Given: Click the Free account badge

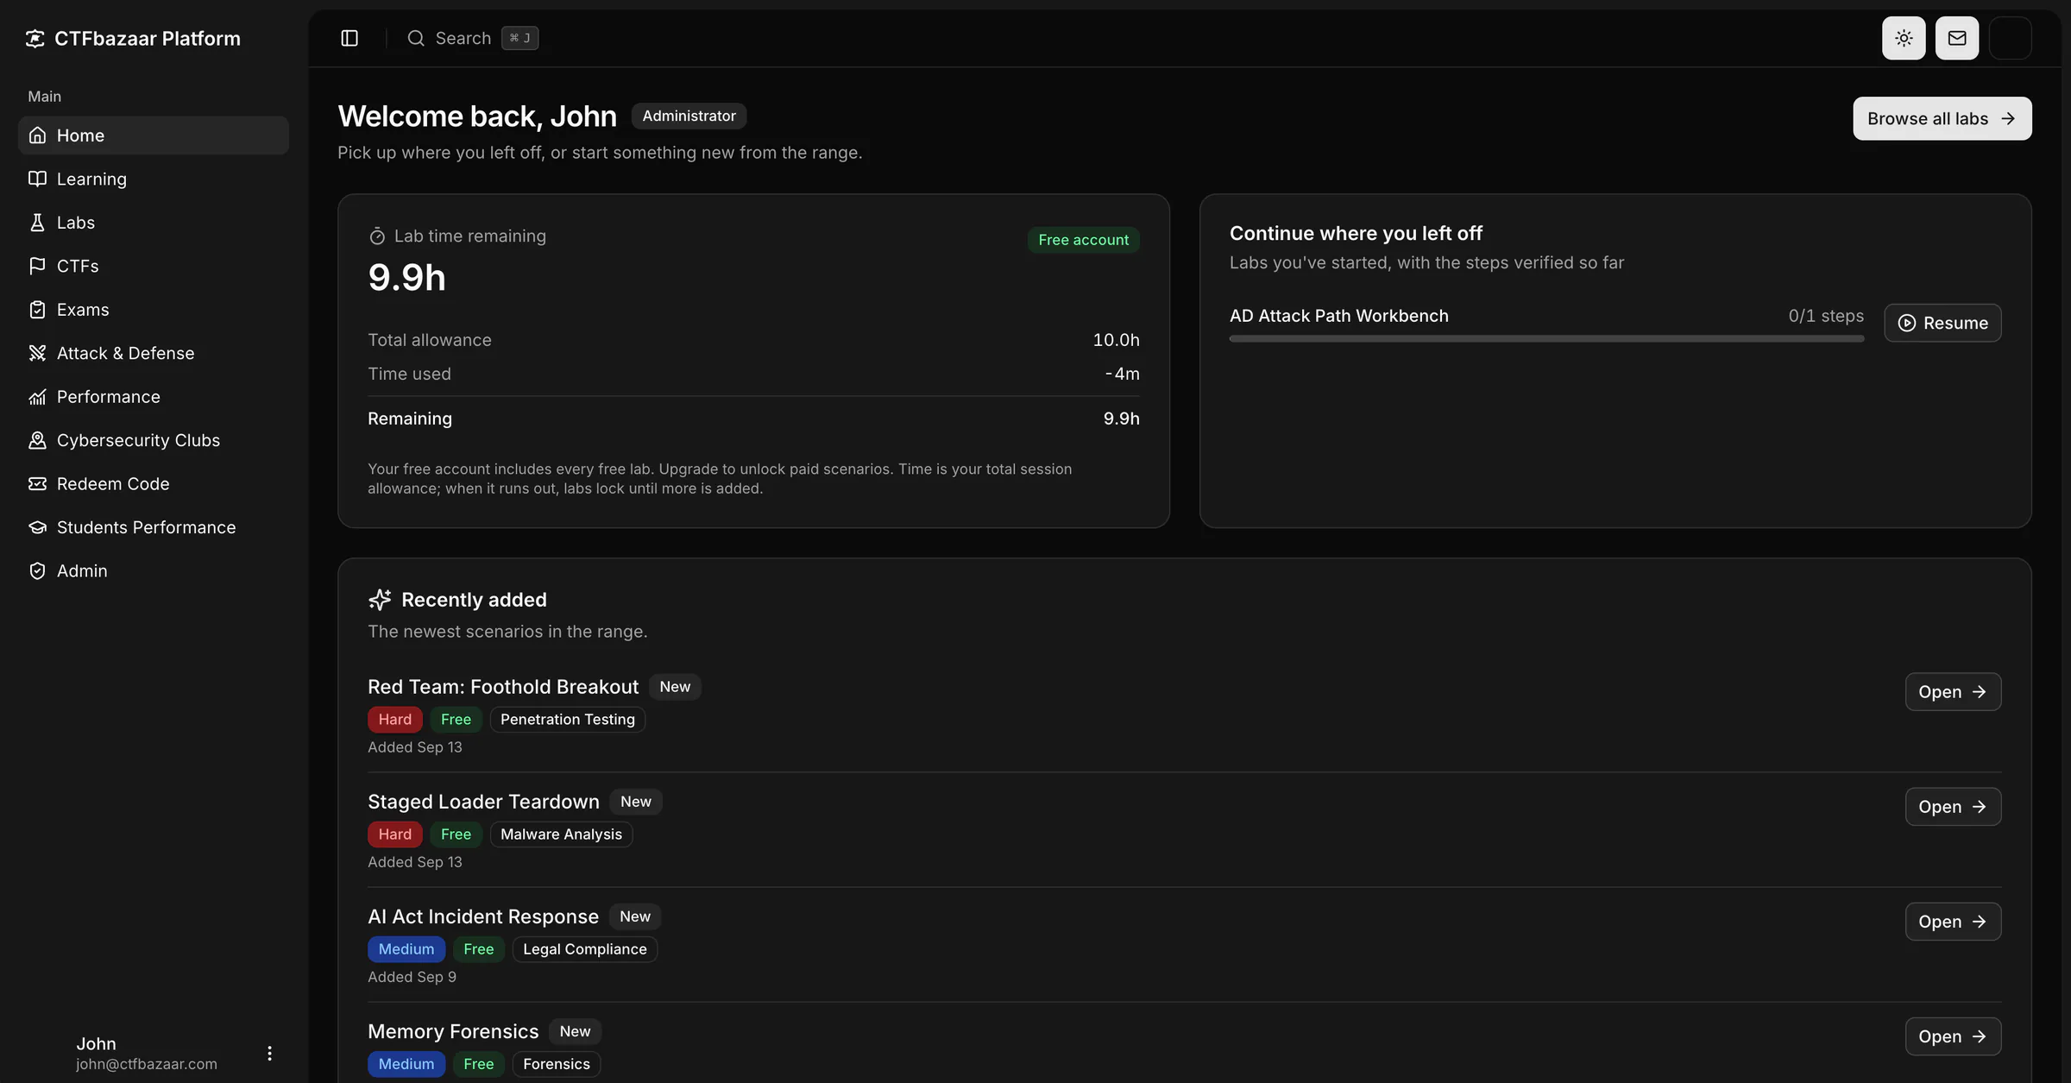Looking at the screenshot, I should pos(1084,240).
